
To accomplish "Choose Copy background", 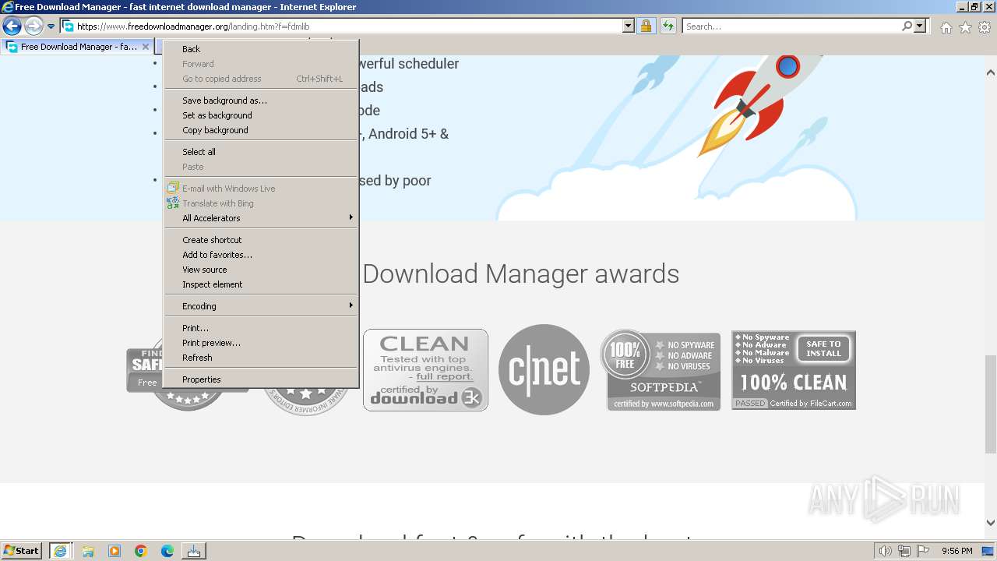I will pos(261,130).
